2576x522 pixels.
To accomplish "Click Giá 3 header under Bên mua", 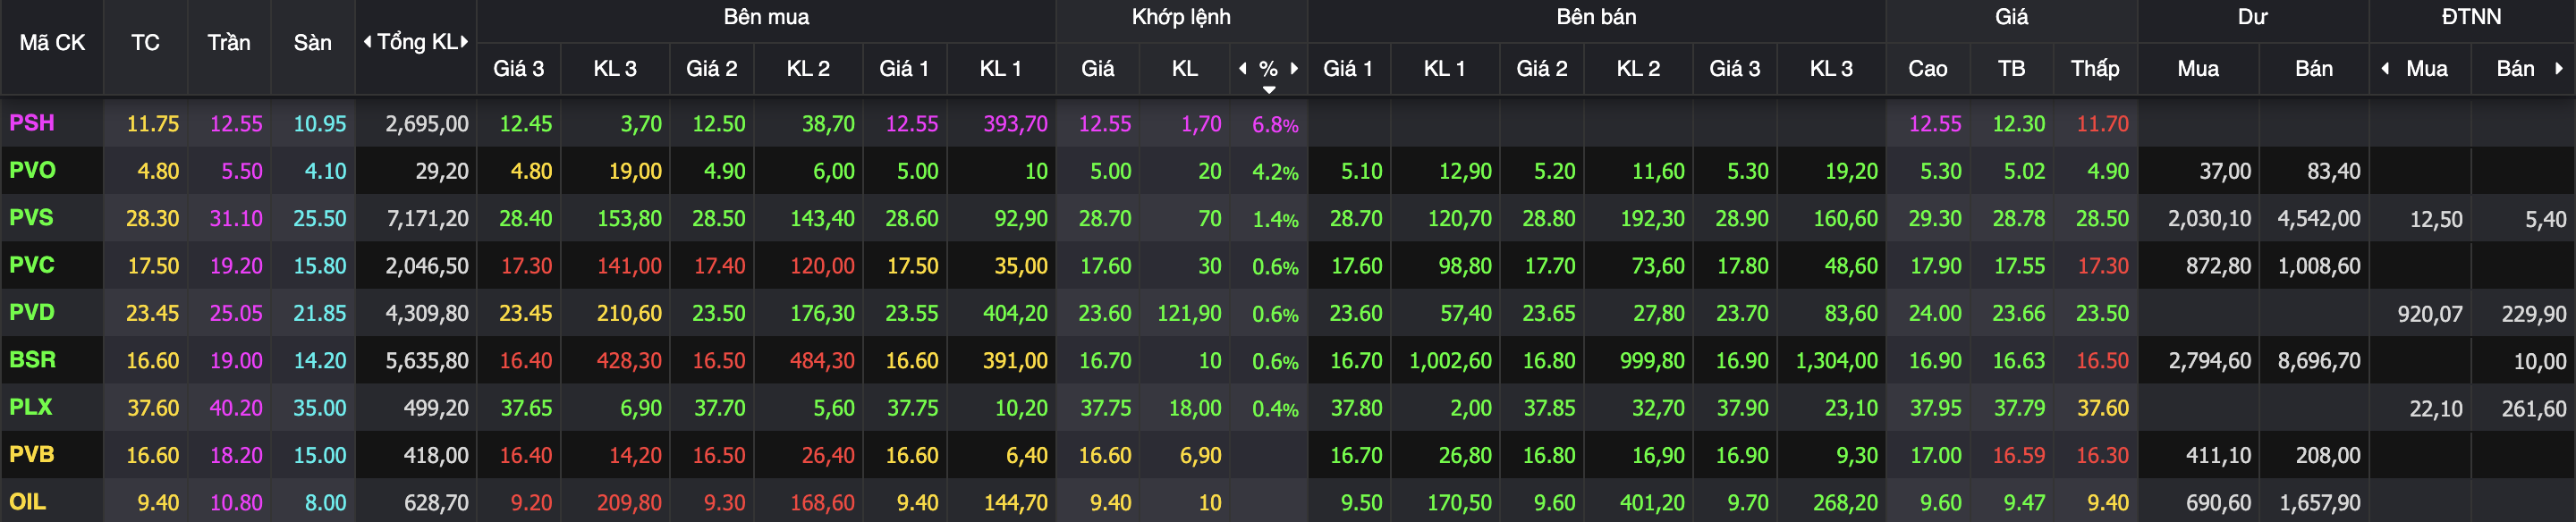I will (x=518, y=69).
